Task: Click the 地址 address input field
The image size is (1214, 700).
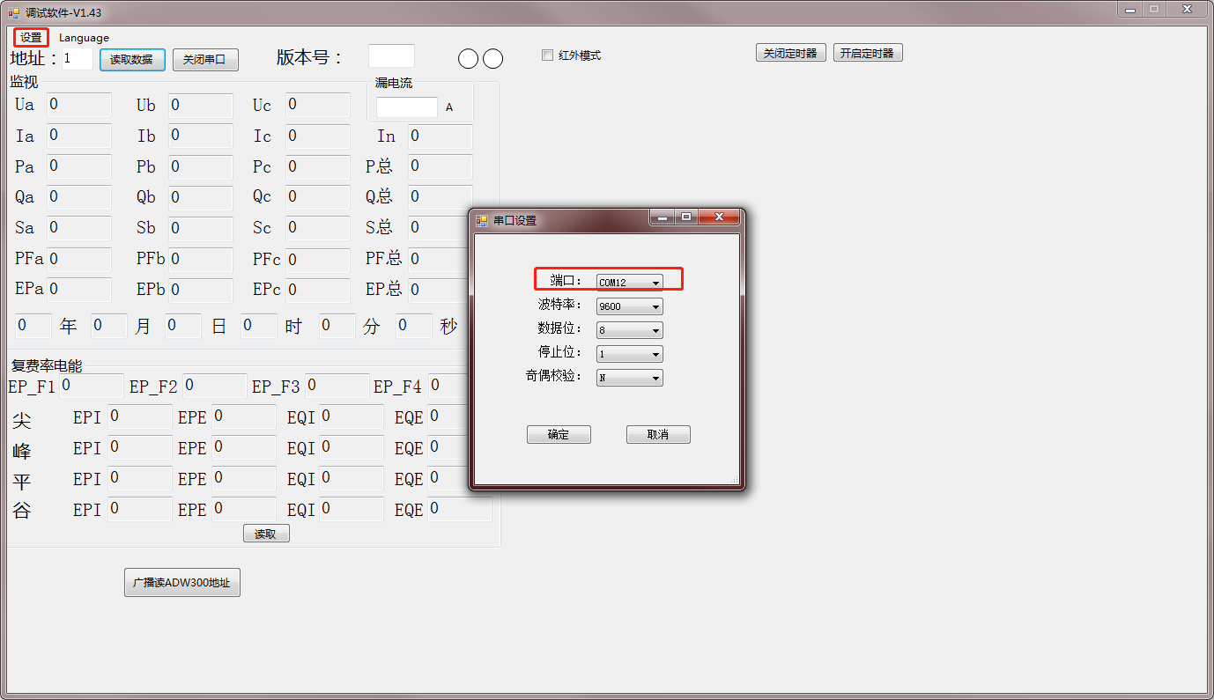Action: point(78,59)
